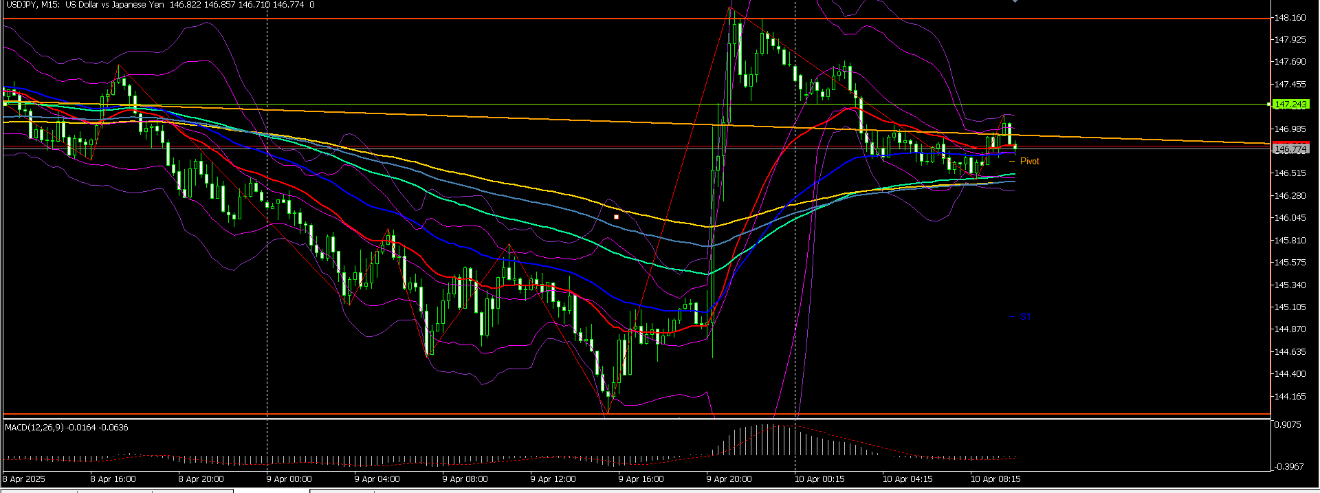Click the -0.3967 MACD scale value
The image size is (1320, 493).
1288,467
